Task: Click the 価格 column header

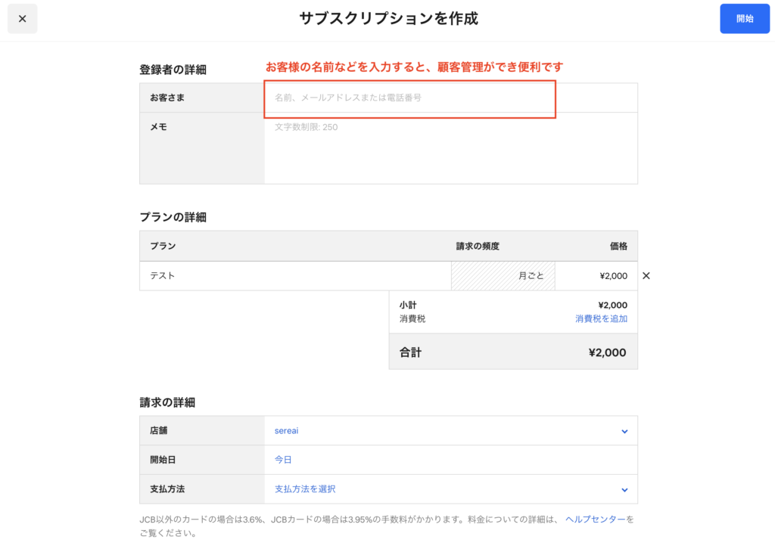Action: [x=618, y=247]
